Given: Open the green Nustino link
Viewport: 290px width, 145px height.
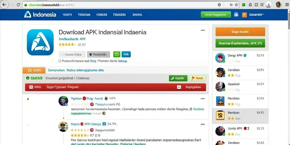Looking at the screenshot, I should [199, 109].
